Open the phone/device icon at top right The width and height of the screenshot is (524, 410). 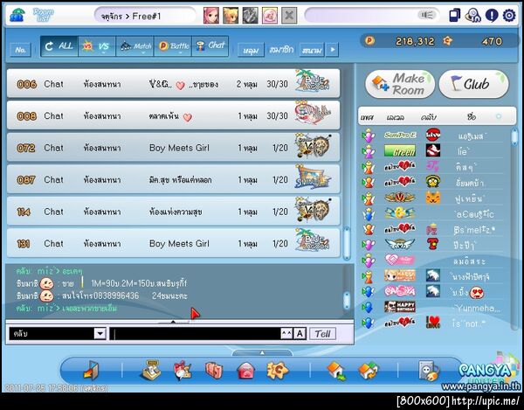coord(454,15)
